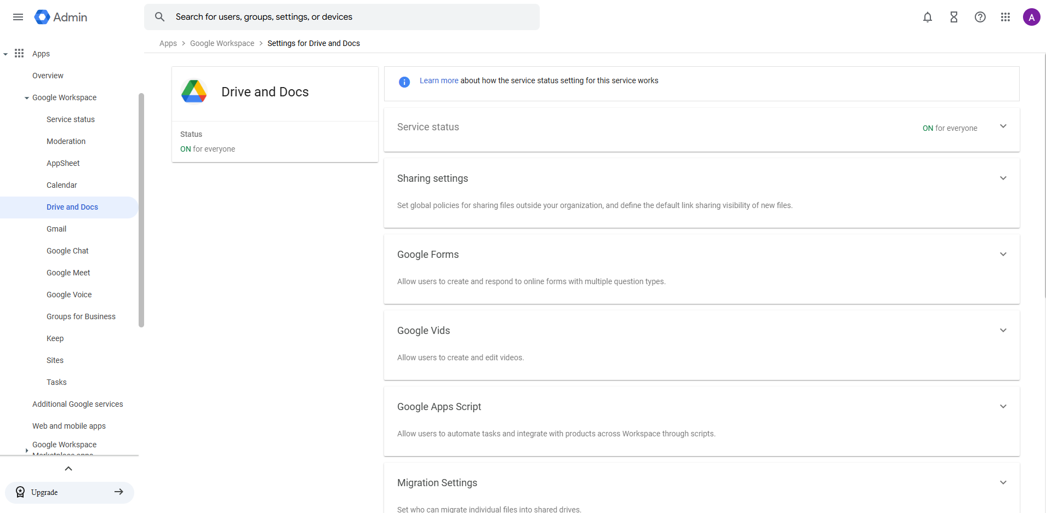The image size is (1046, 513).
Task: Expand the Google Vids section
Action: (1003, 330)
